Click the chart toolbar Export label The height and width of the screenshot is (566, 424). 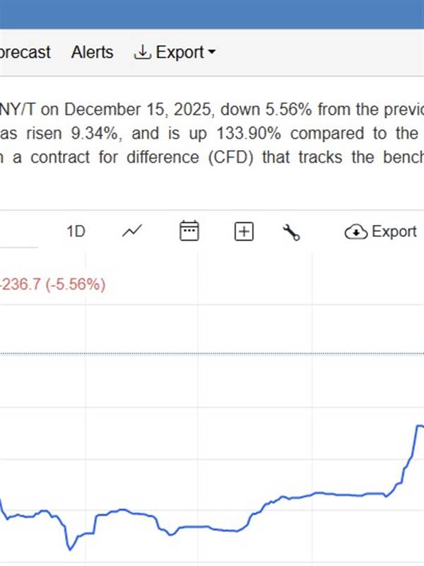pos(394,231)
